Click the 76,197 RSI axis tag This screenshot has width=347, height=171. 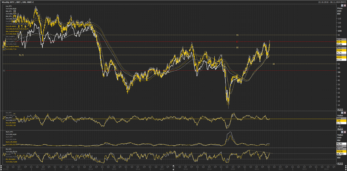click(341, 149)
